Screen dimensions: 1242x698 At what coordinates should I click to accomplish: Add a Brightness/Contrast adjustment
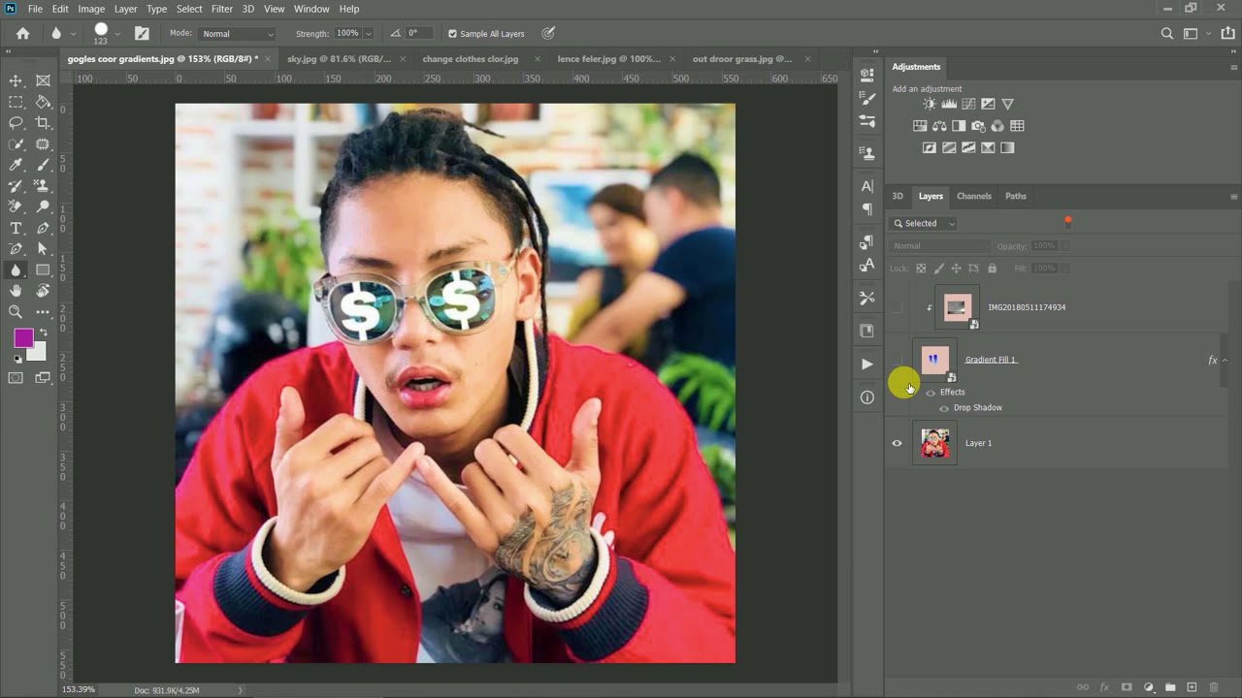tap(930, 104)
